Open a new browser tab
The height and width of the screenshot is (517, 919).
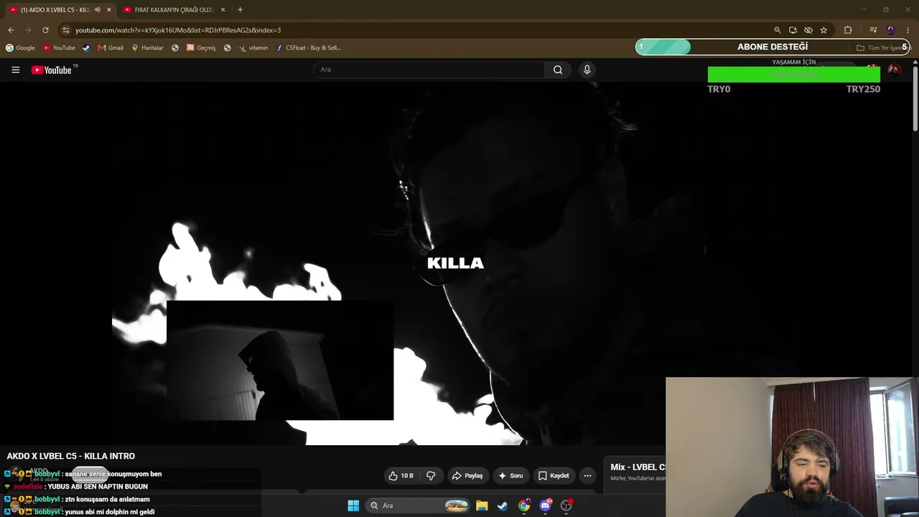pos(240,10)
